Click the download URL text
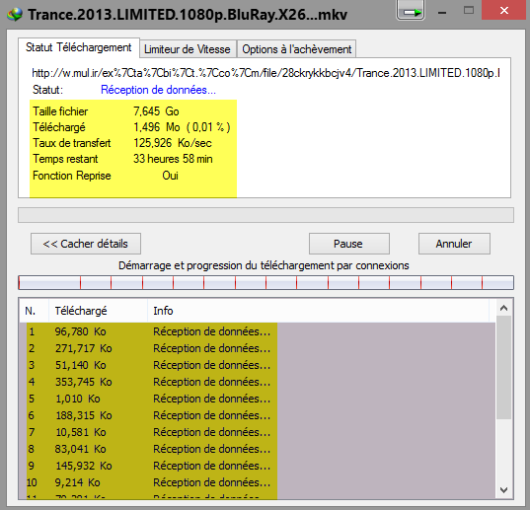Image resolution: width=530 pixels, height=510 pixels. 265,73
